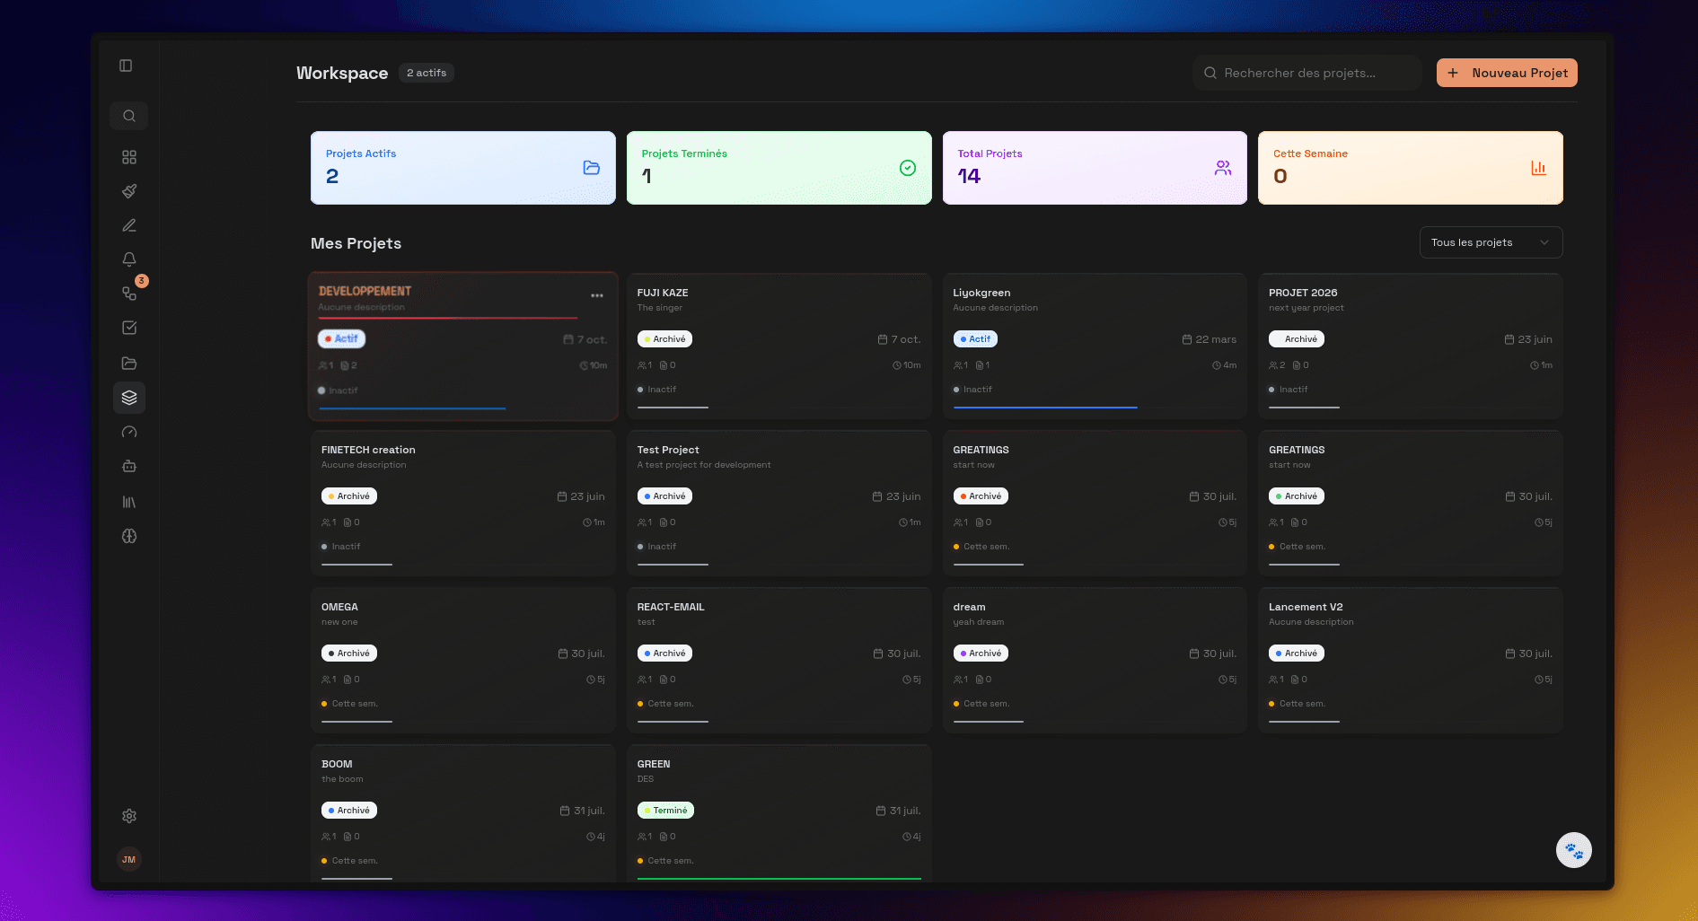Collapse the sidebar panel toggle icon
Viewport: 1698px width, 921px height.
[x=126, y=66]
